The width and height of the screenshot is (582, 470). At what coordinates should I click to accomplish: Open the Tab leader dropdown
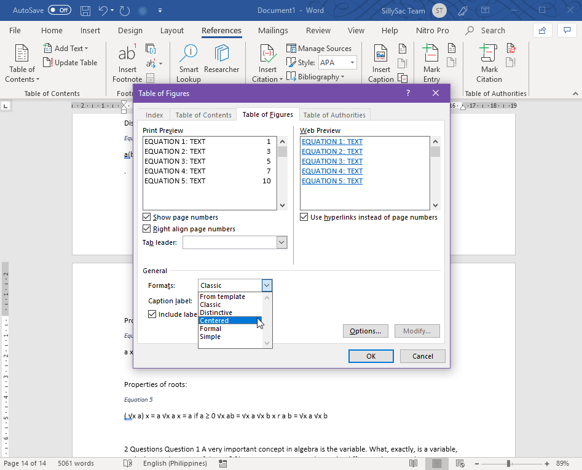(281, 242)
